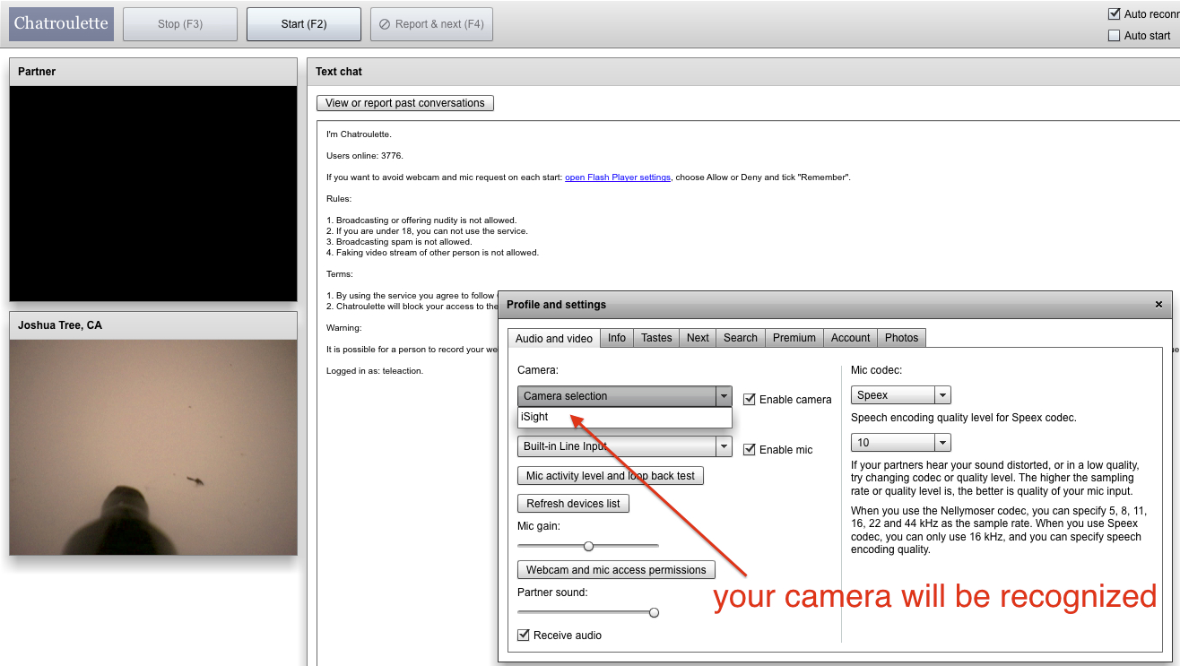Click rule 'Broadcasting spam is not allowed.'

point(399,242)
